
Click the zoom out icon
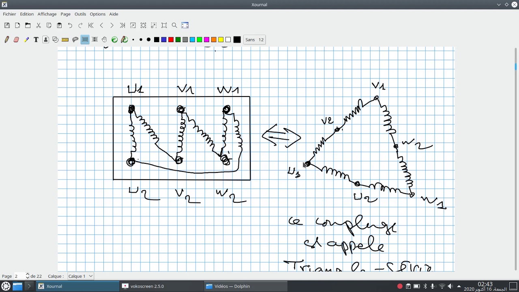click(133, 26)
